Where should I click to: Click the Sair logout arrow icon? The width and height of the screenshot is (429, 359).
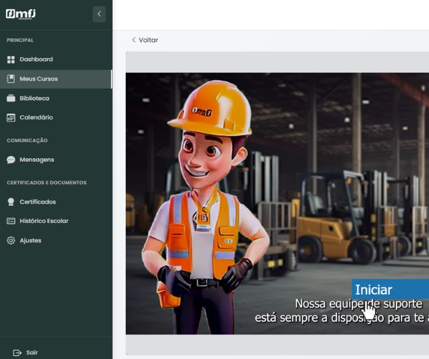tap(17, 353)
